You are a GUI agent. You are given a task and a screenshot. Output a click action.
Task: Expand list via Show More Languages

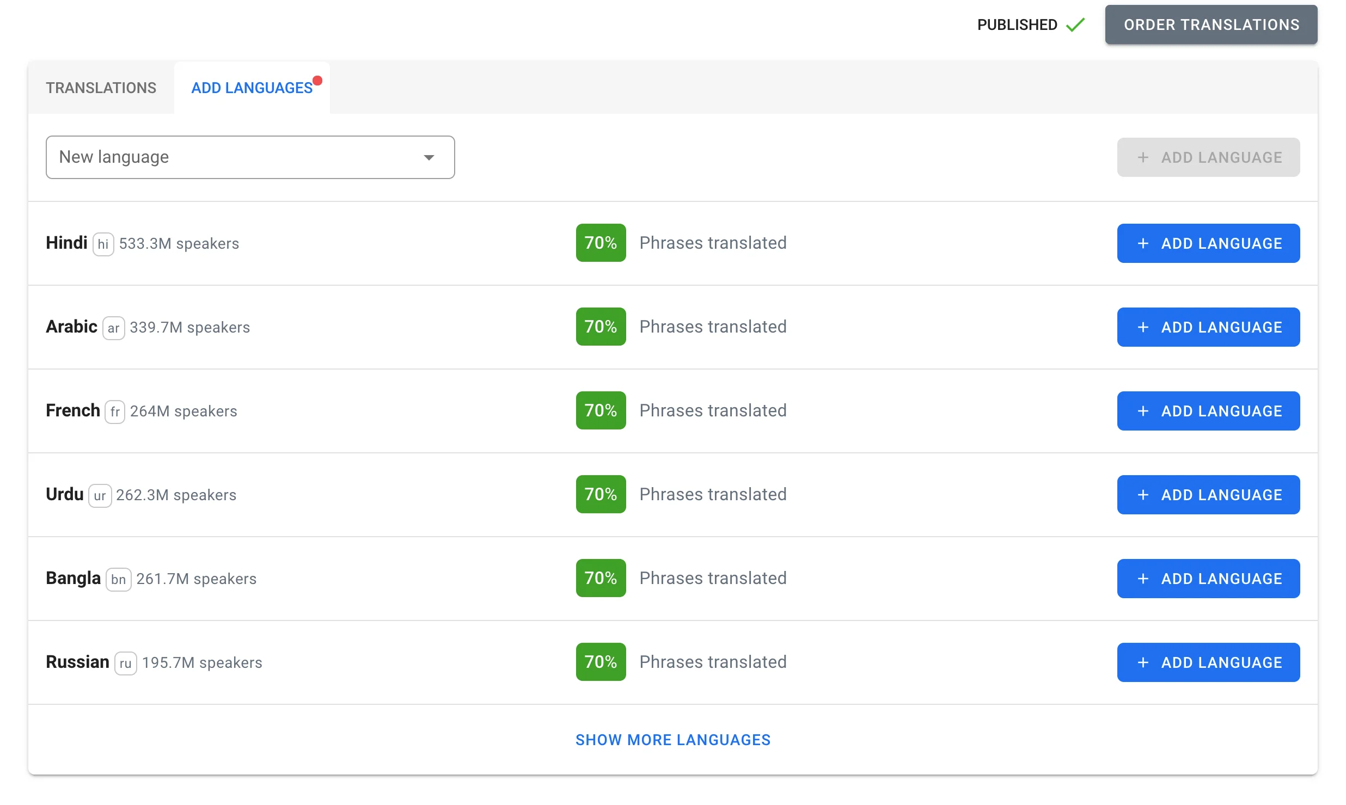(673, 740)
